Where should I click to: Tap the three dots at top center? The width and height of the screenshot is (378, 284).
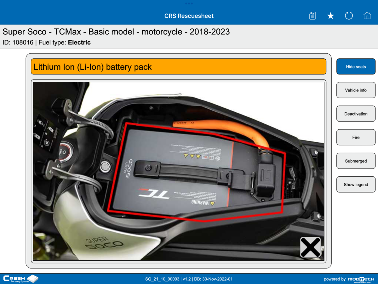(189, 3)
